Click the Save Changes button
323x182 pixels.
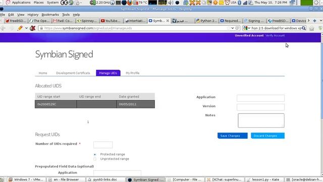[232, 135]
